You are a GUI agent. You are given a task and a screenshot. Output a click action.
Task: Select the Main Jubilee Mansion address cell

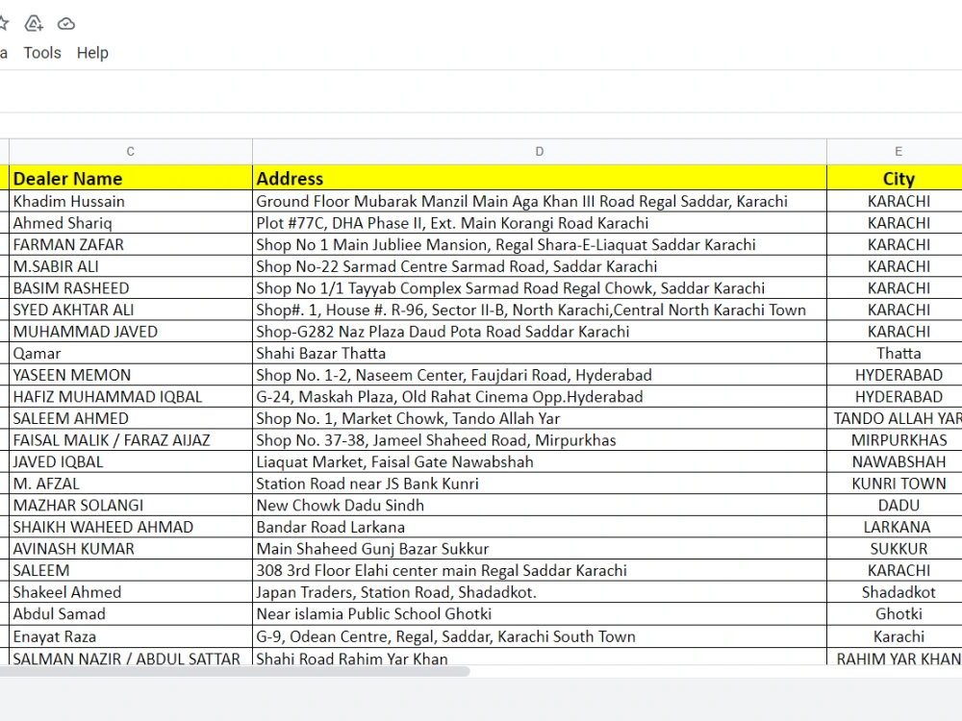pos(540,244)
